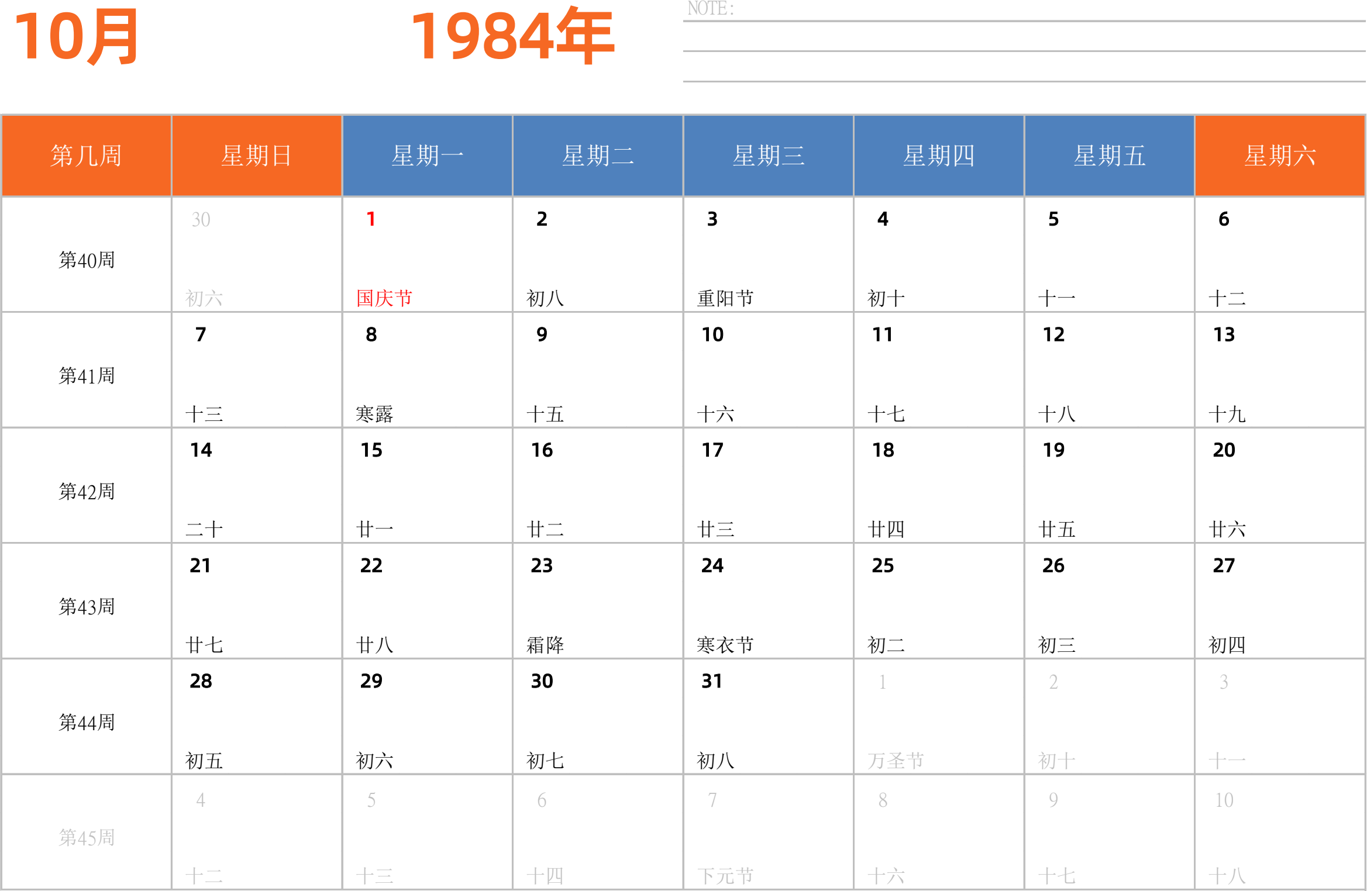The height and width of the screenshot is (891, 1367).
Task: Click the 10月 month title
Action: (76, 37)
